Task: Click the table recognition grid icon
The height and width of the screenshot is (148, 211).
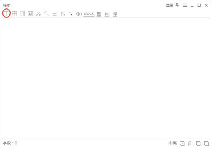Action: (x=14, y=14)
